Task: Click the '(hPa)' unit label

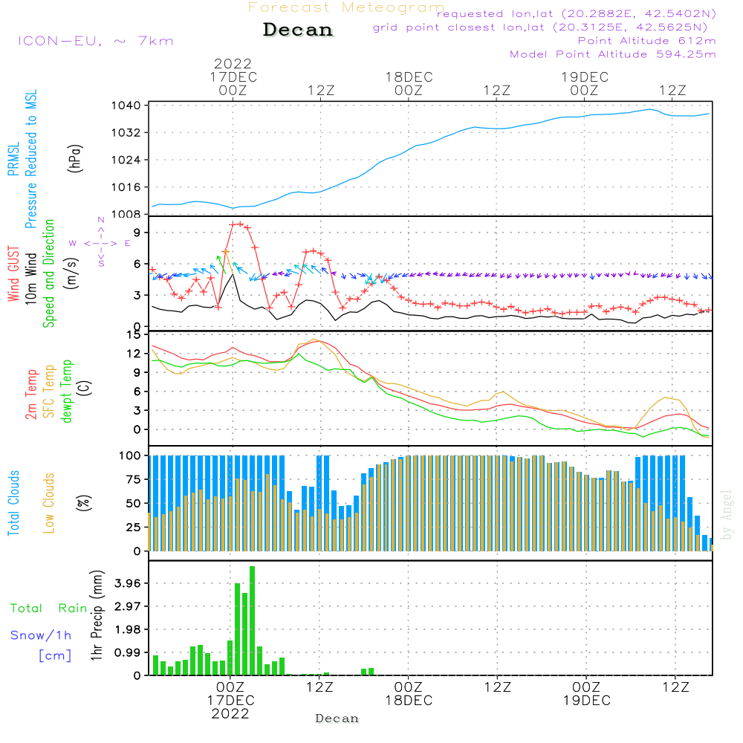Action: click(75, 158)
